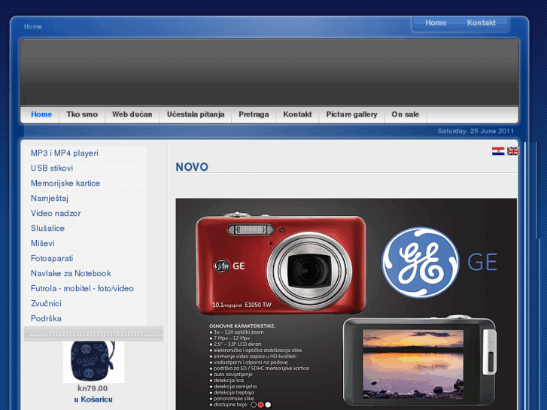
Task: Switch language with the Croatian flag icon
Action: tap(498, 150)
